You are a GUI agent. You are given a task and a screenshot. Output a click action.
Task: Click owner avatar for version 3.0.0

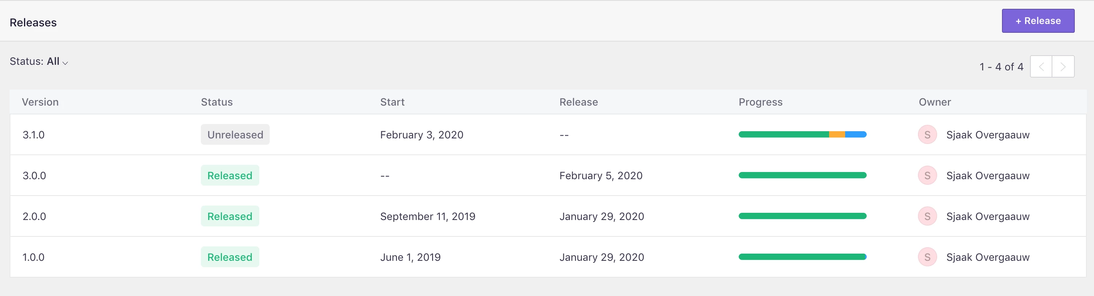tap(928, 175)
